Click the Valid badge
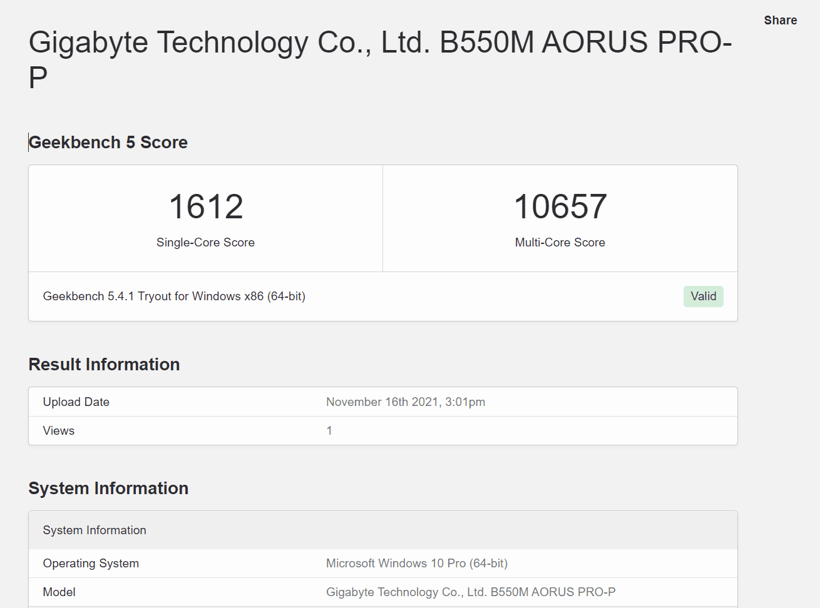 click(x=703, y=296)
